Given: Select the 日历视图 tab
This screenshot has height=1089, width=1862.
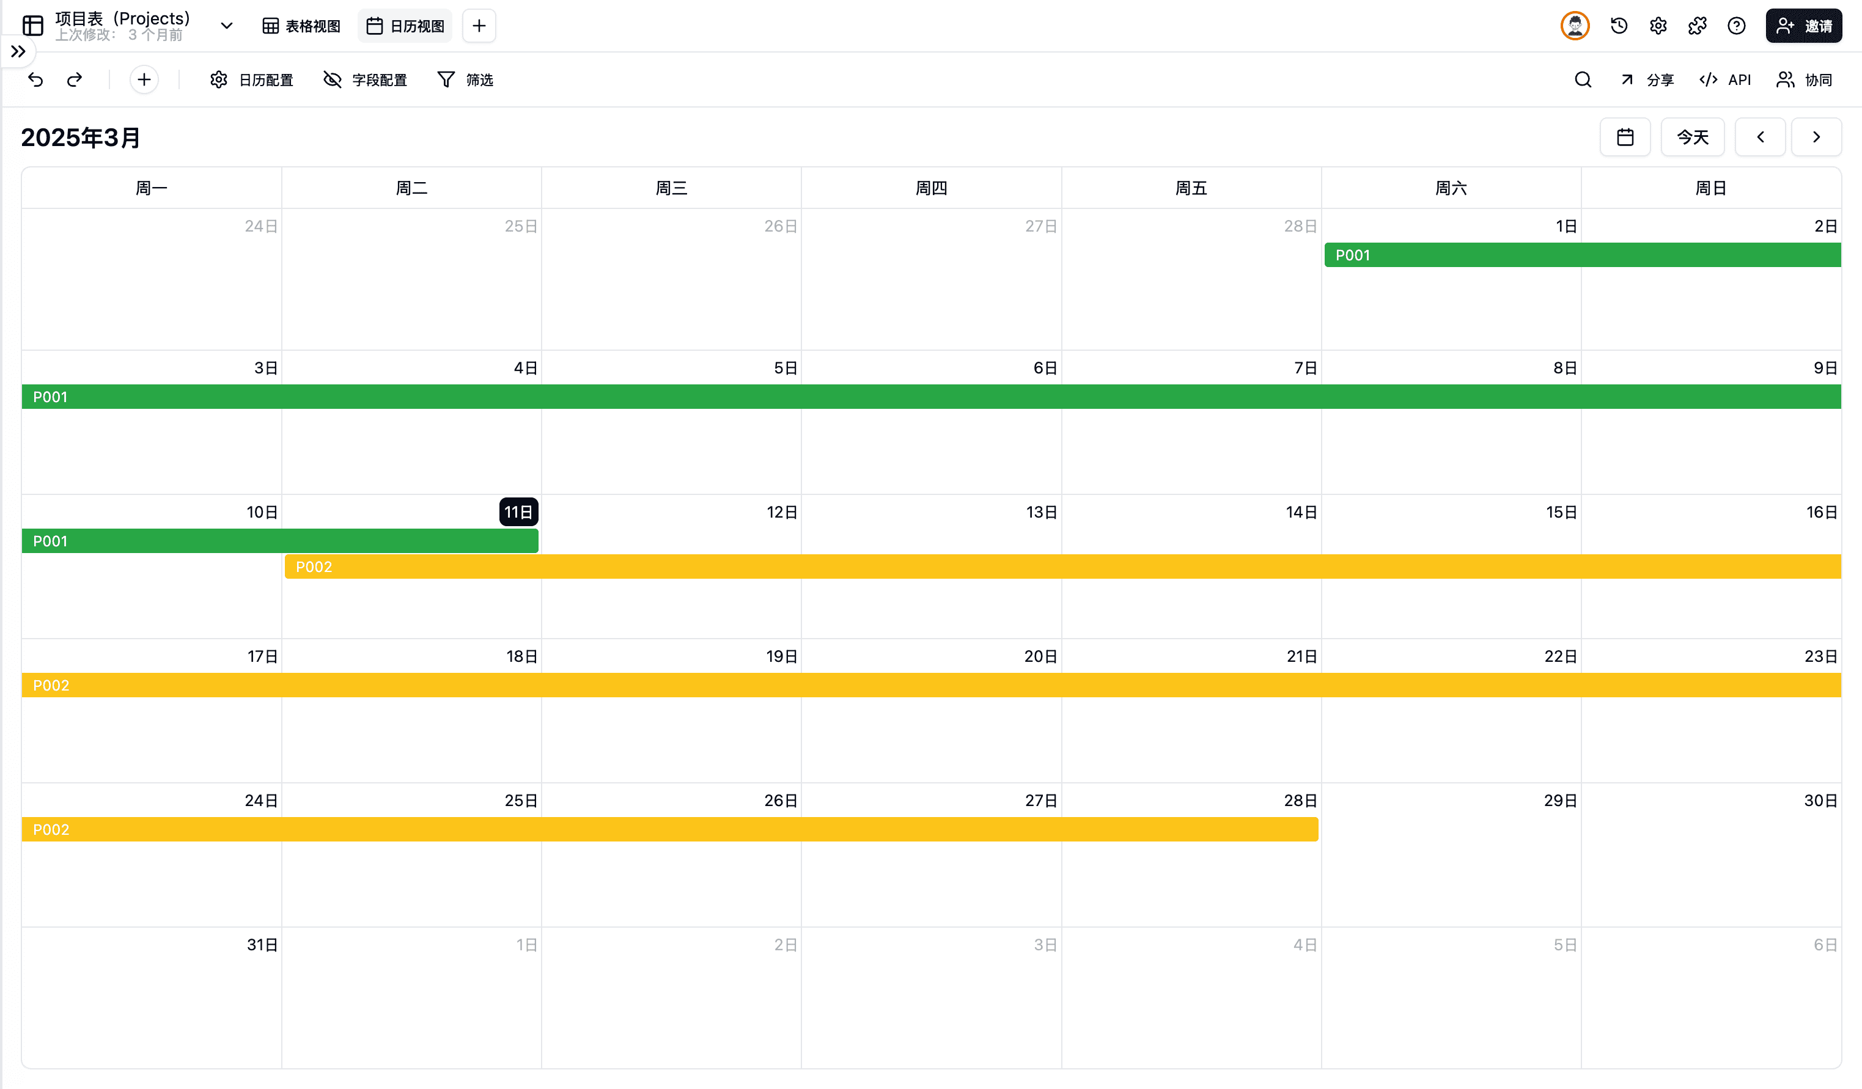Looking at the screenshot, I should click(406, 26).
